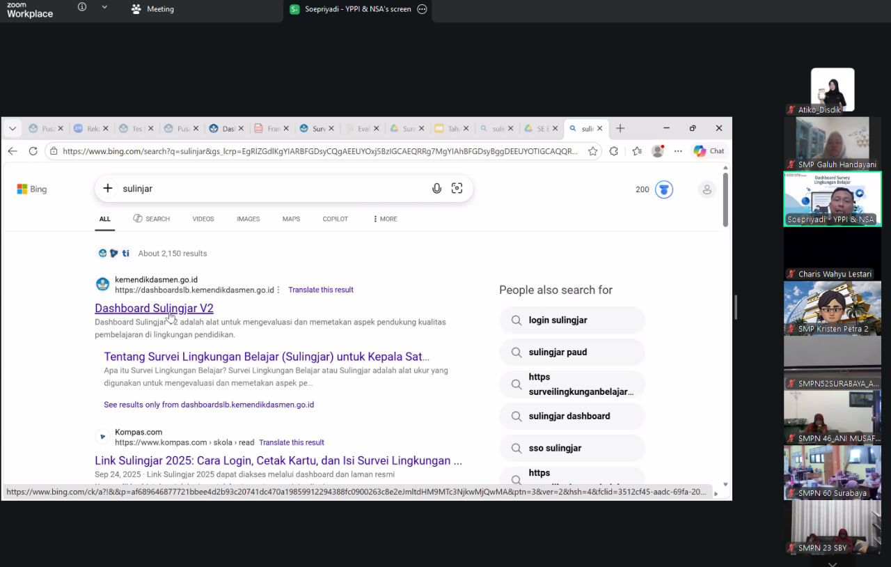Switch to the 'Dasl' browser tab

[x=228, y=129]
